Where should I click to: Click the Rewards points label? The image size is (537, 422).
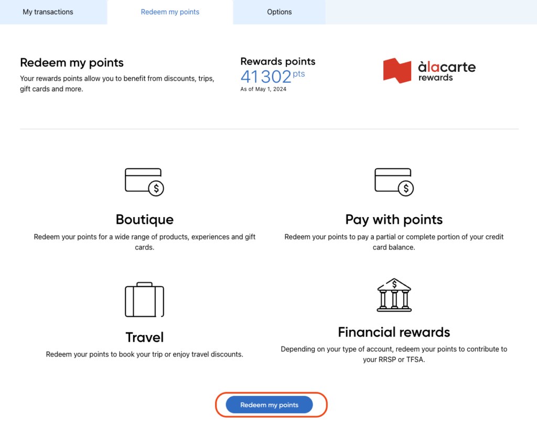(277, 61)
